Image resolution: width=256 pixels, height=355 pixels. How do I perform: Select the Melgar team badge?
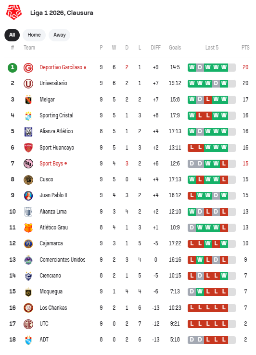click(x=28, y=100)
